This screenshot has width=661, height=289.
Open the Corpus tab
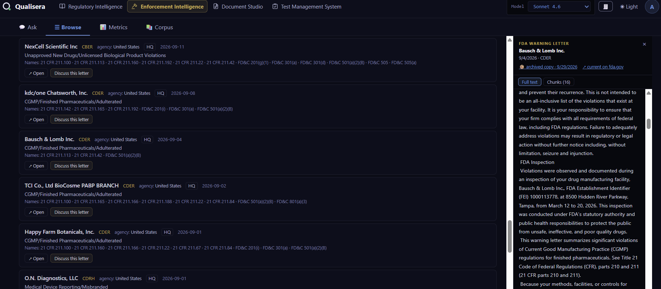(x=160, y=27)
